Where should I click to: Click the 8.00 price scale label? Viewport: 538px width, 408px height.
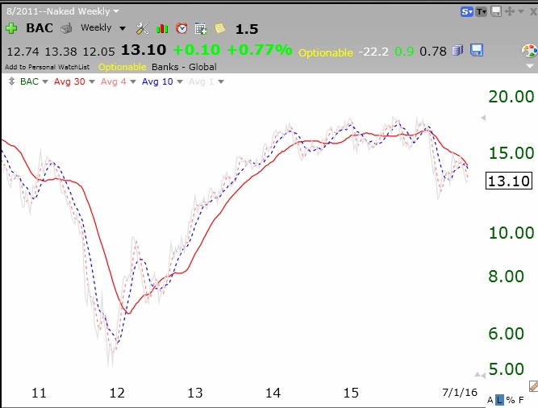click(506, 277)
